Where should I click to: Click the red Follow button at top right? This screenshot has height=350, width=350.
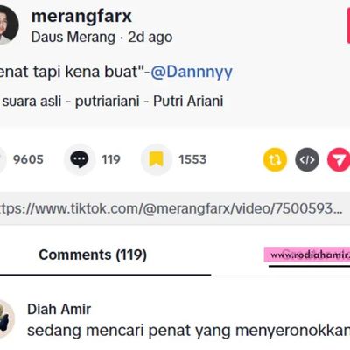point(348,25)
